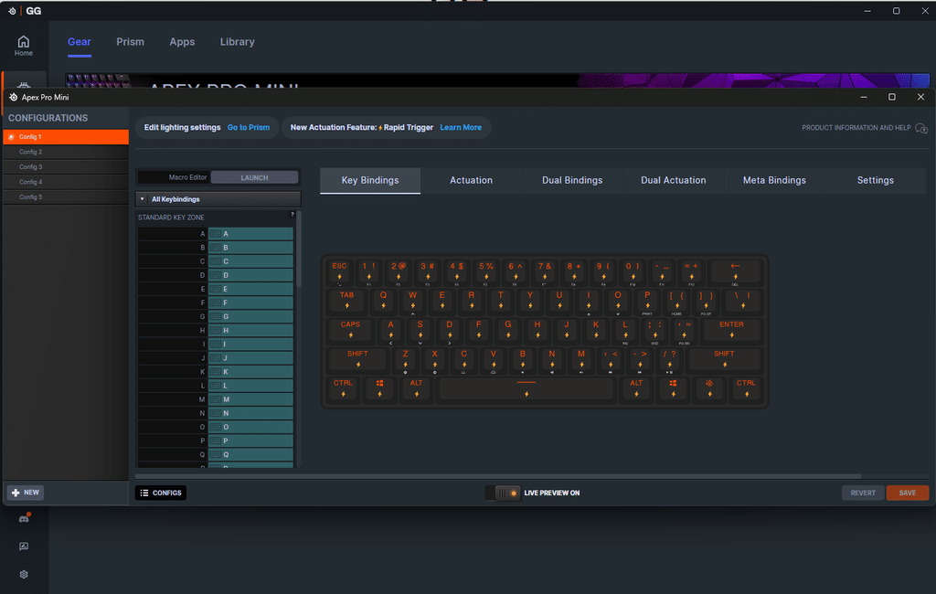Select the spacebar on keyboard diagram
936x594 pixels.
coord(526,388)
